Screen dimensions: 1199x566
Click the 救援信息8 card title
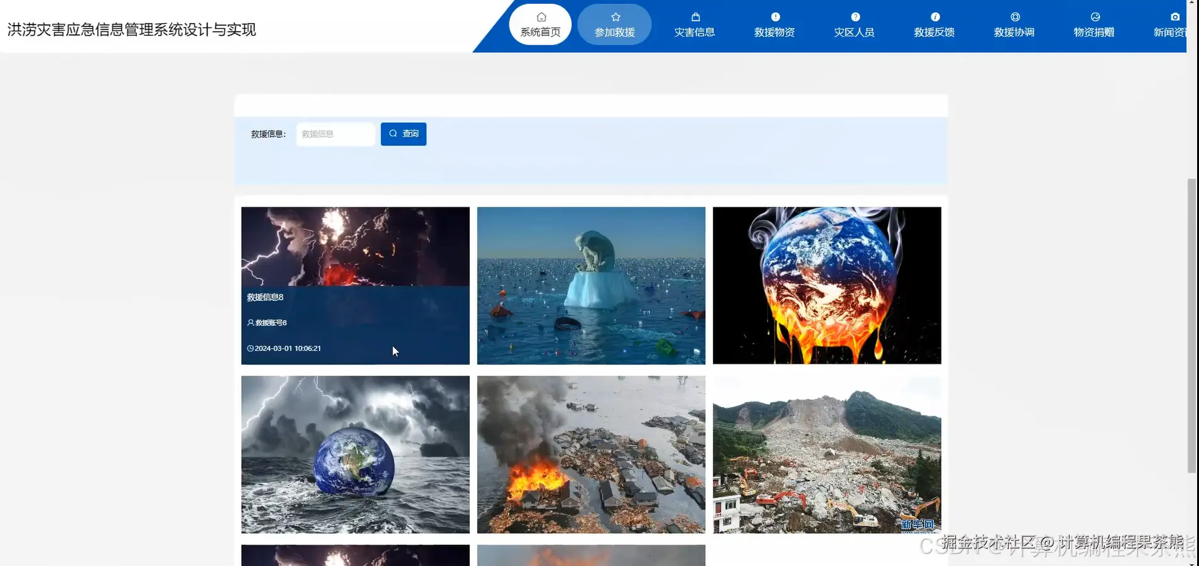(265, 297)
